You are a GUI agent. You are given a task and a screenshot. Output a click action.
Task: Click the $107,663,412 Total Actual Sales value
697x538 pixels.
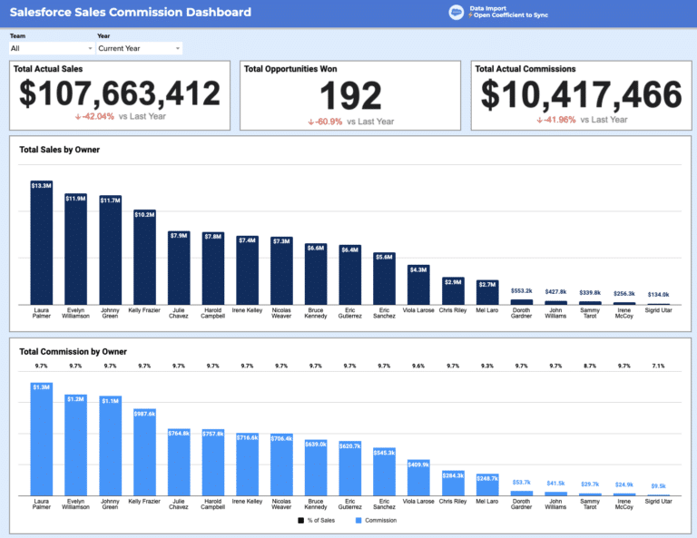120,94
